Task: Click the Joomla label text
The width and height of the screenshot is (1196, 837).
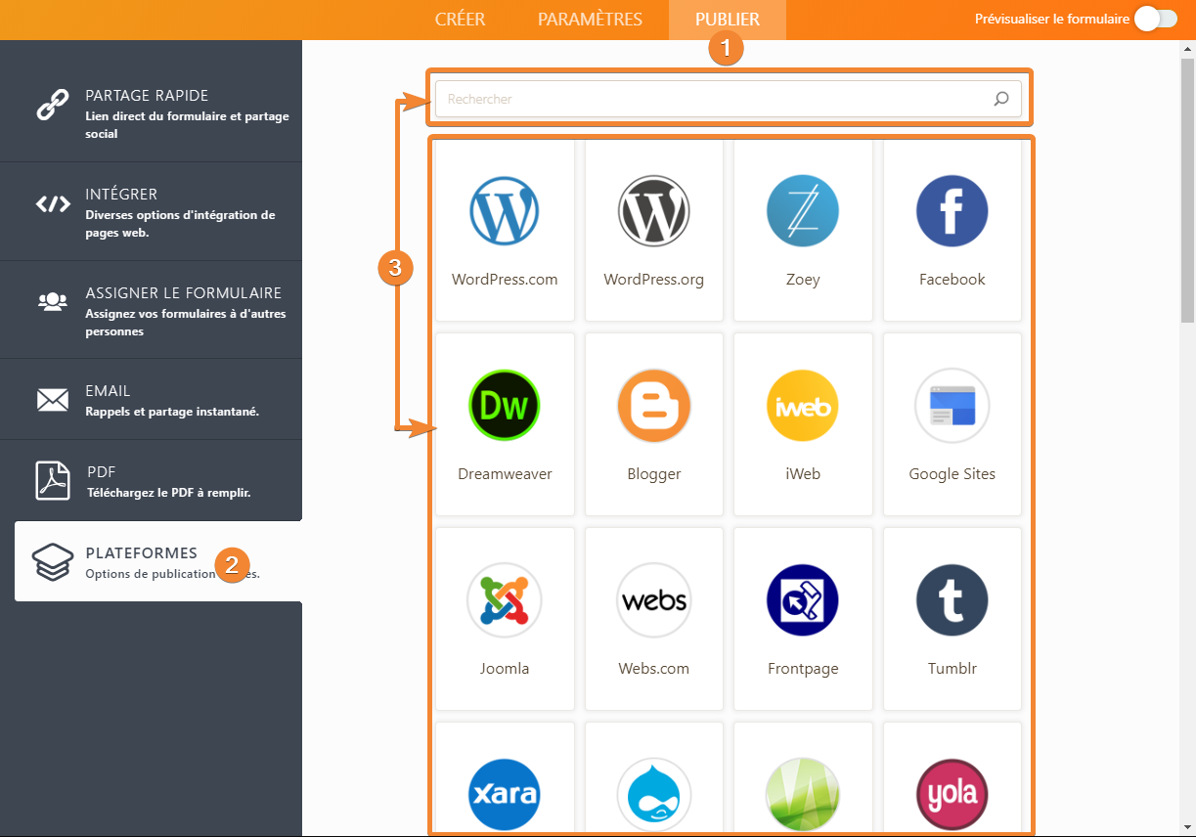Action: (505, 669)
